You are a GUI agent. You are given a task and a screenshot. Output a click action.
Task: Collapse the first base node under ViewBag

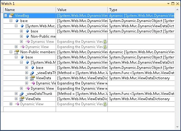click(x=11, y=21)
